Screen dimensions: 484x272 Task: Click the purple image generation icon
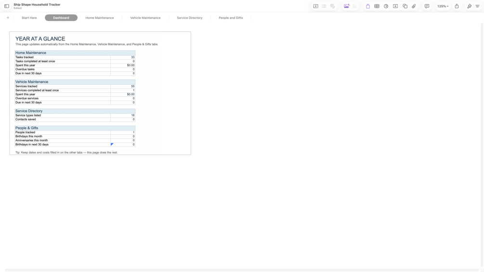pos(346,6)
